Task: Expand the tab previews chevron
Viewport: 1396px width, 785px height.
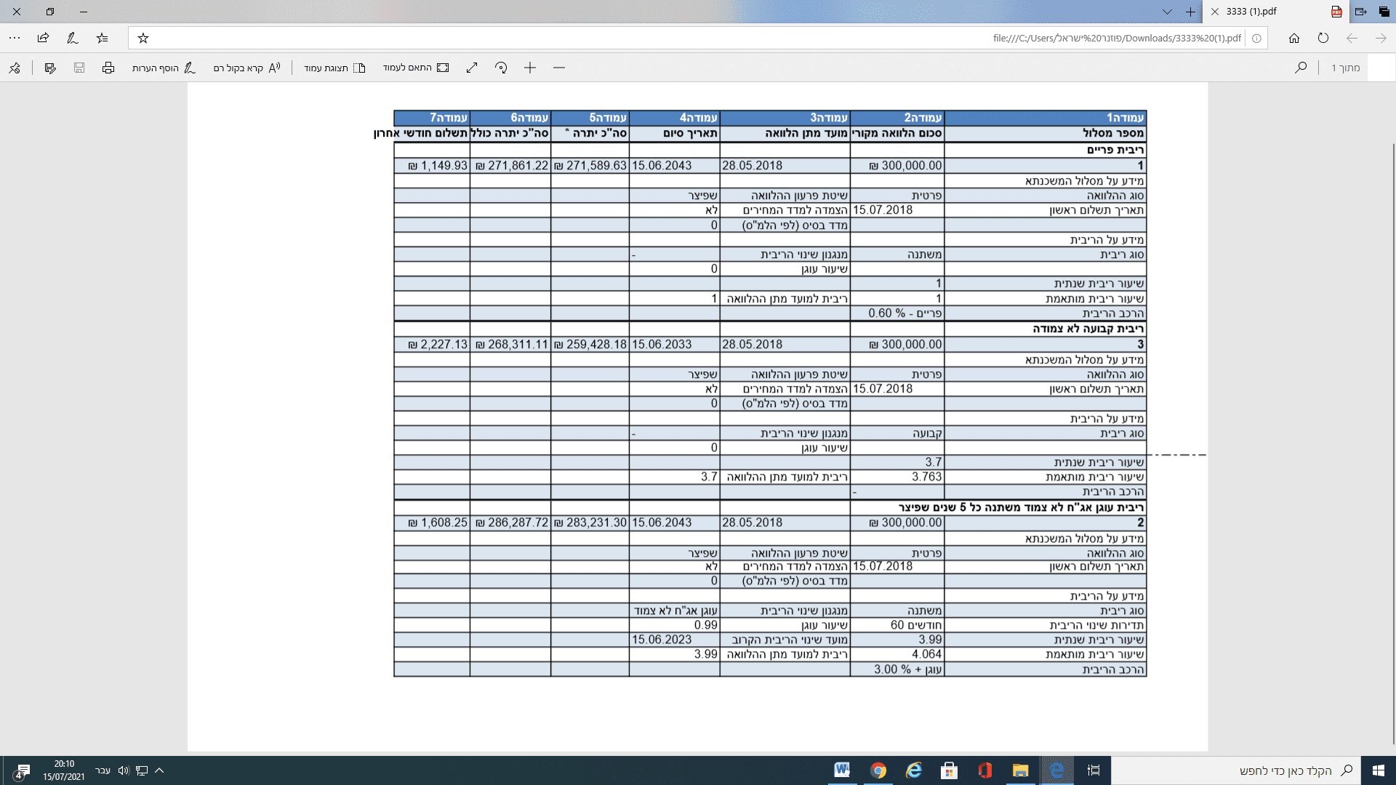Action: (x=1167, y=12)
